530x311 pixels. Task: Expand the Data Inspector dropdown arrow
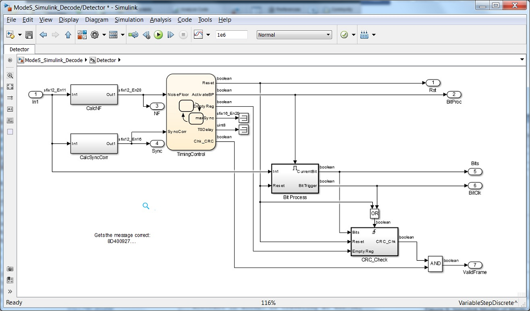click(208, 35)
